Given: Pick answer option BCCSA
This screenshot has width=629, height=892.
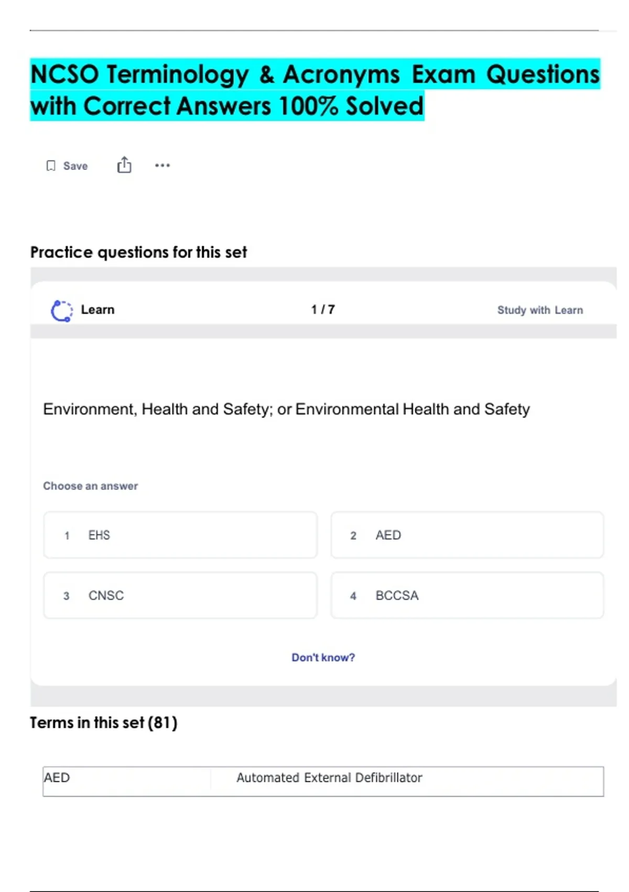Looking at the screenshot, I should (467, 596).
